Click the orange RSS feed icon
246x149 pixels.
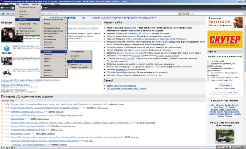179,14
